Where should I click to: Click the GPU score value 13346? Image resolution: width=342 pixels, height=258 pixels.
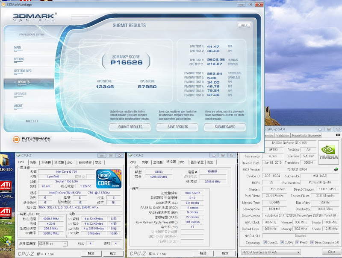click(105, 87)
